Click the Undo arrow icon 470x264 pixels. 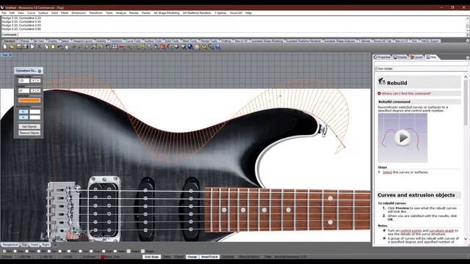pos(59,47)
